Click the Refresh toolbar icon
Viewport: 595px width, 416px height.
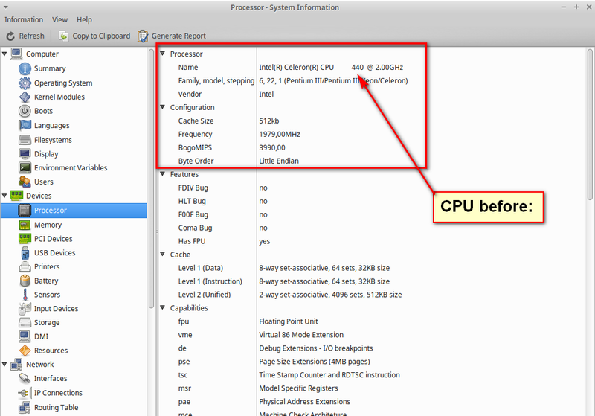click(x=11, y=36)
